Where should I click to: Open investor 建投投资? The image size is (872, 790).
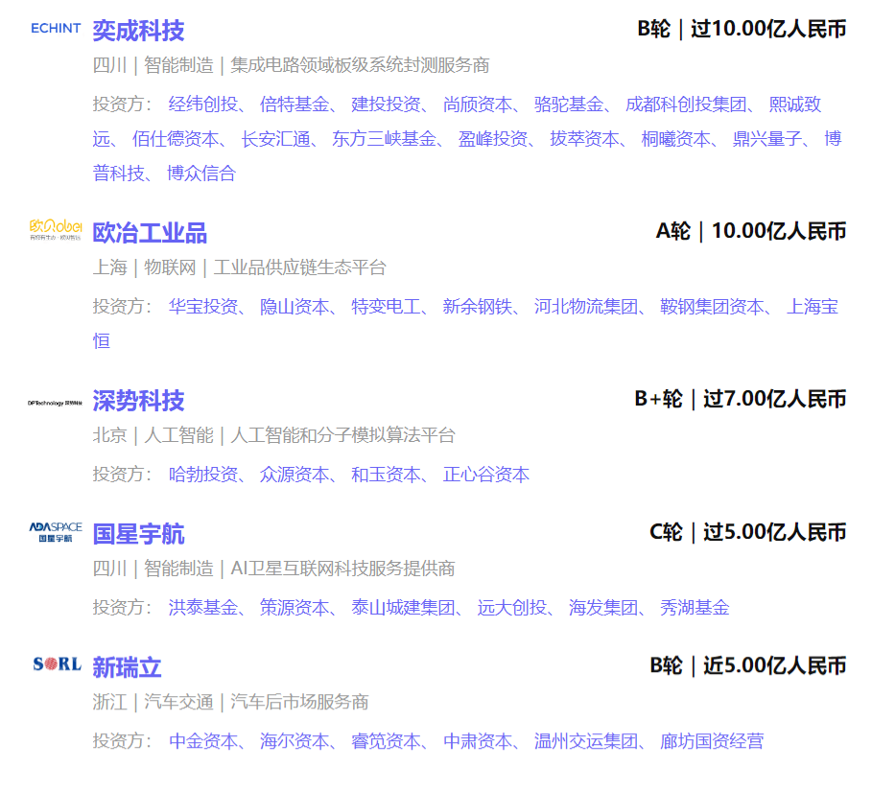tap(386, 105)
